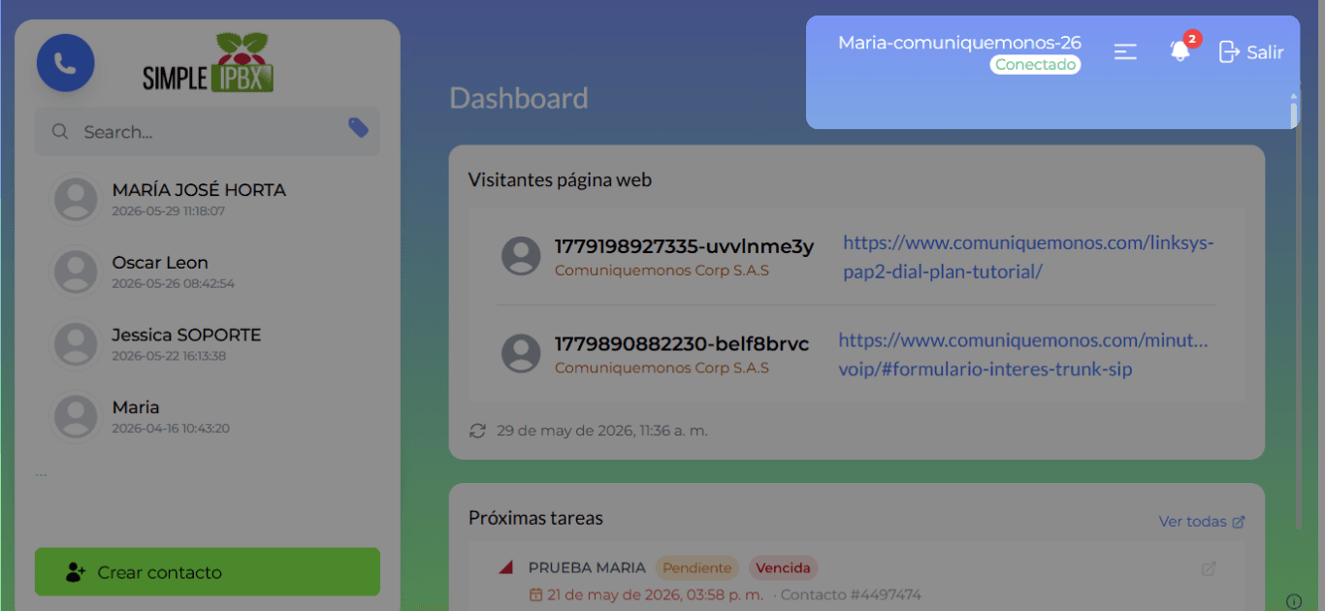Click Ver todas tasks link
Viewport: 1325px width, 611px height.
pyautogui.click(x=1202, y=522)
